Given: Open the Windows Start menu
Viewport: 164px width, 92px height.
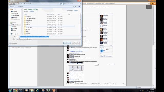Looking at the screenshot, I should point(10,90).
